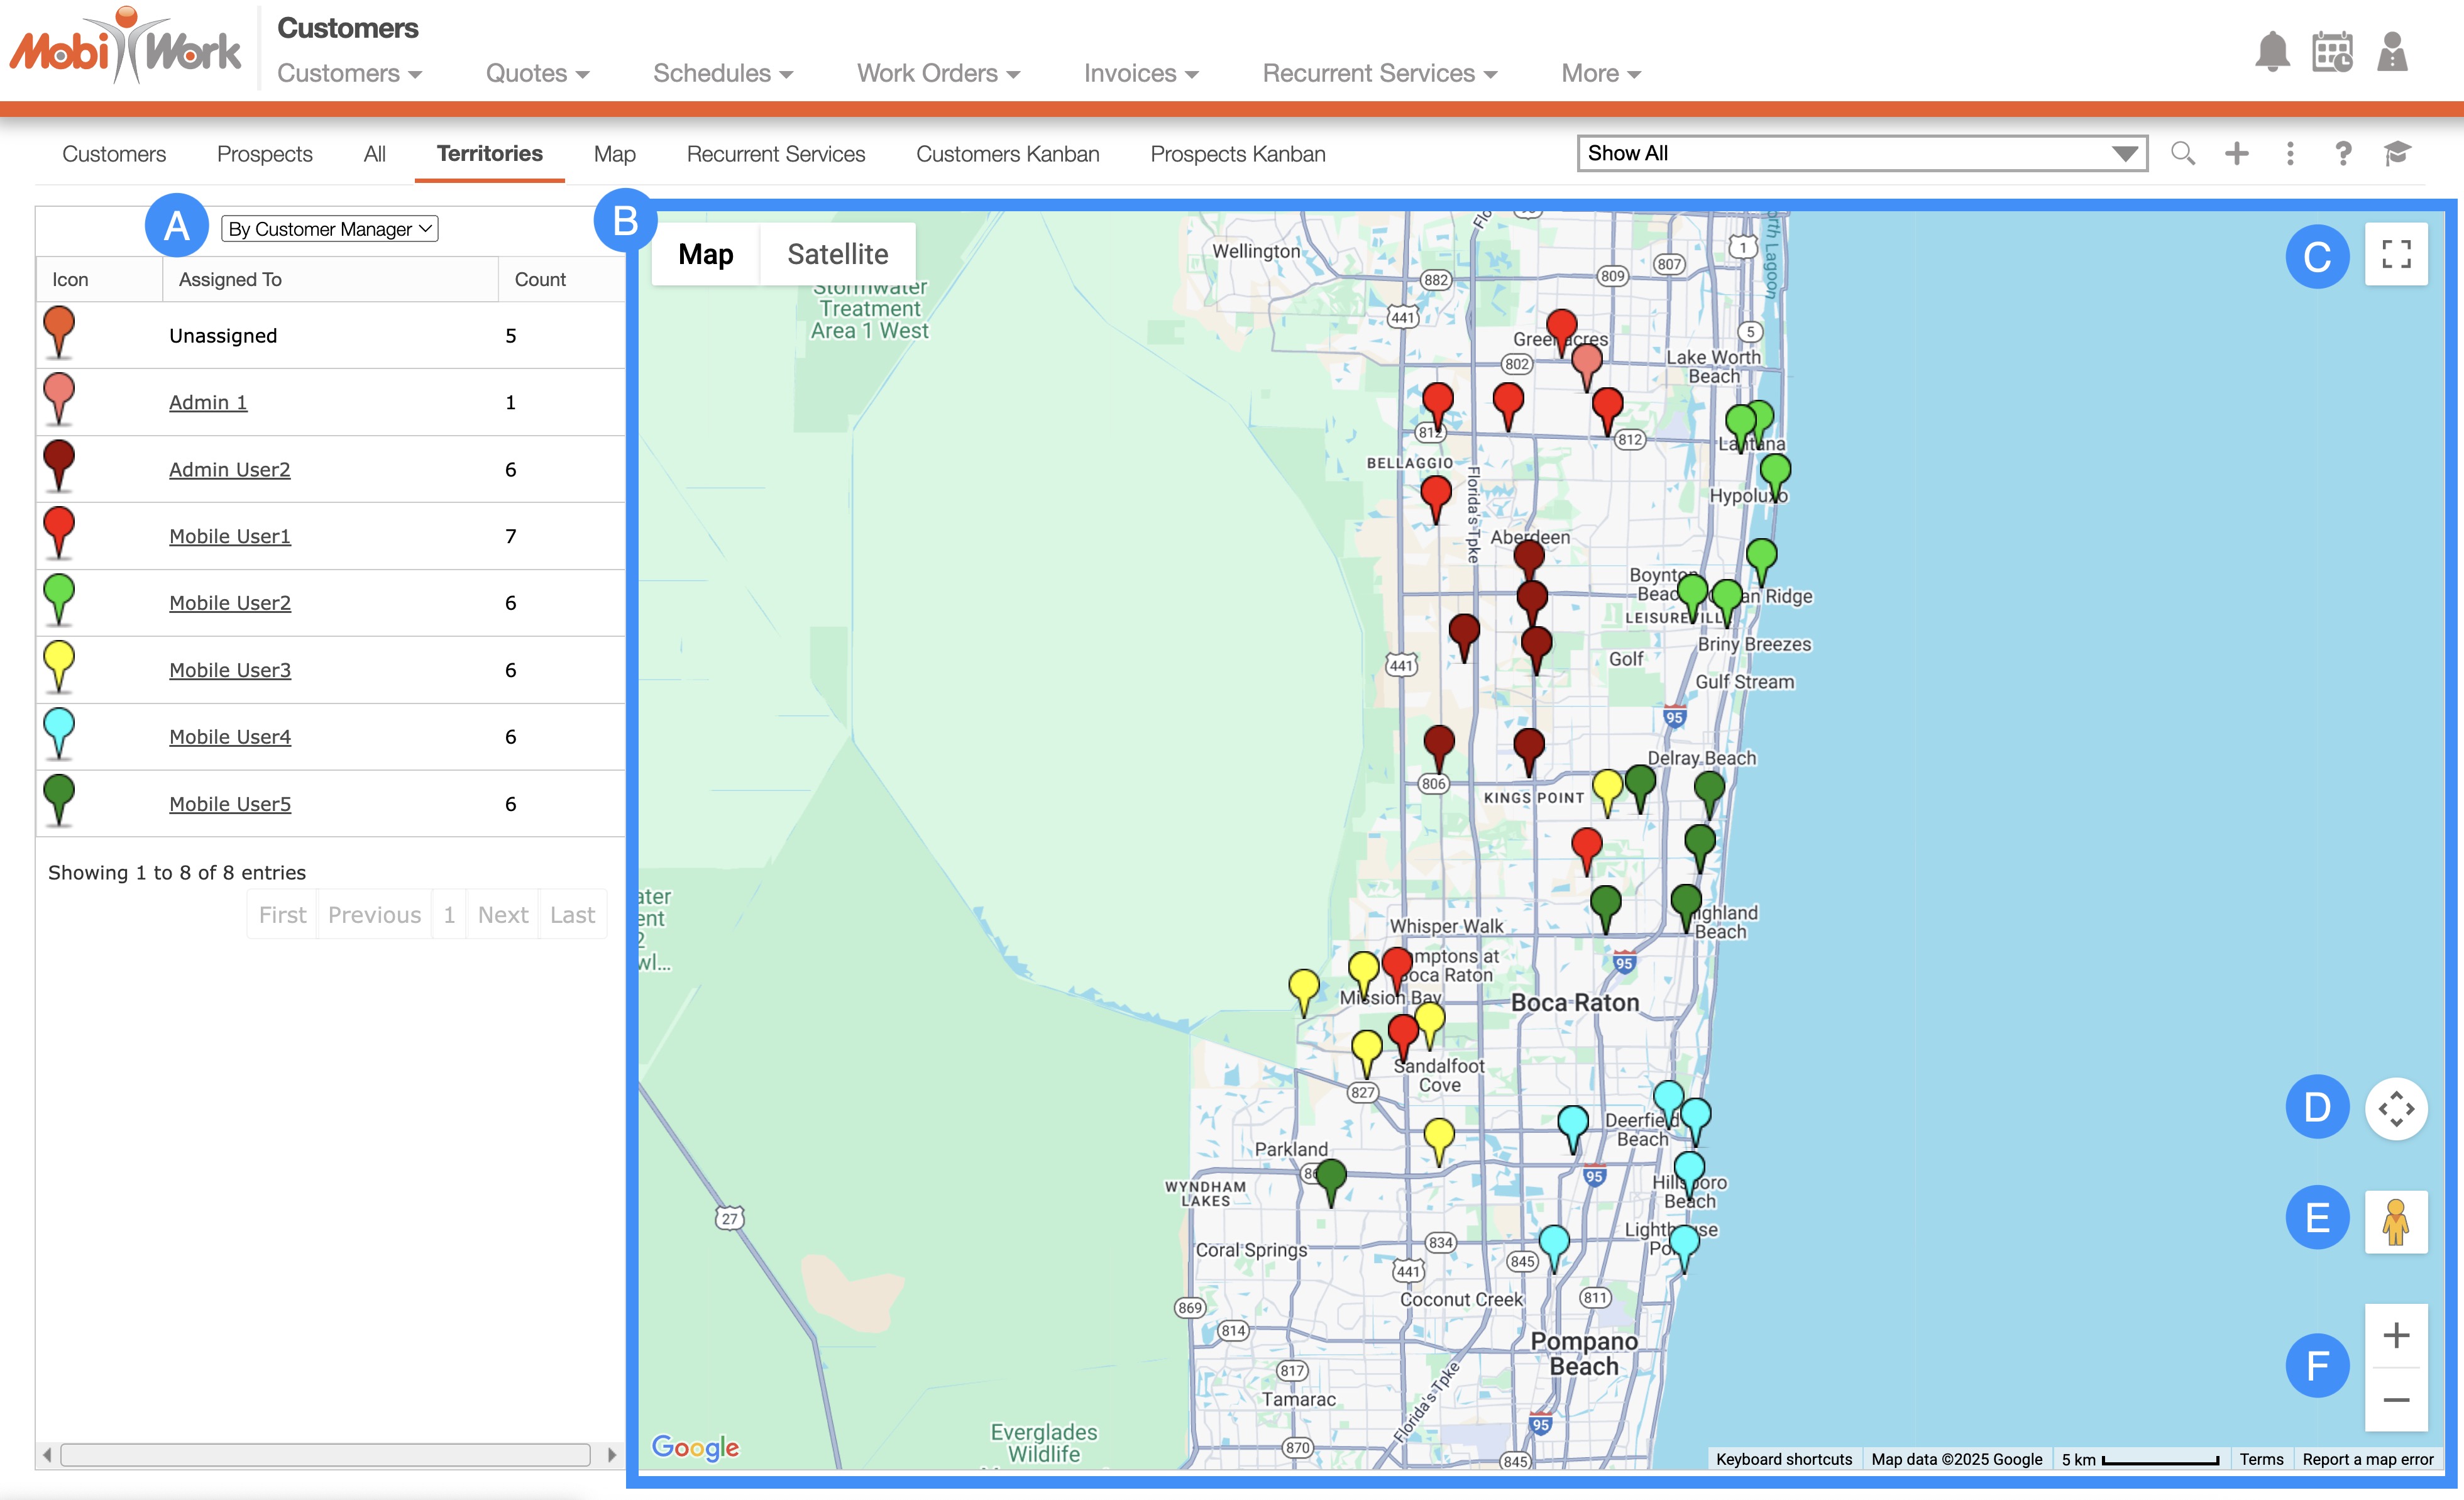
Task: Expand the Show All filter dropdown
Action: point(1861,153)
